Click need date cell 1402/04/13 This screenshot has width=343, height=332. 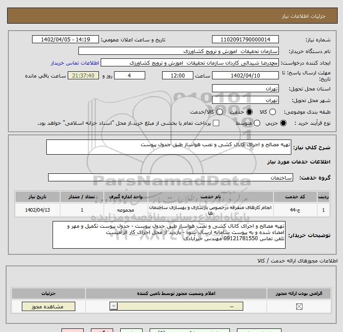coord(37,210)
